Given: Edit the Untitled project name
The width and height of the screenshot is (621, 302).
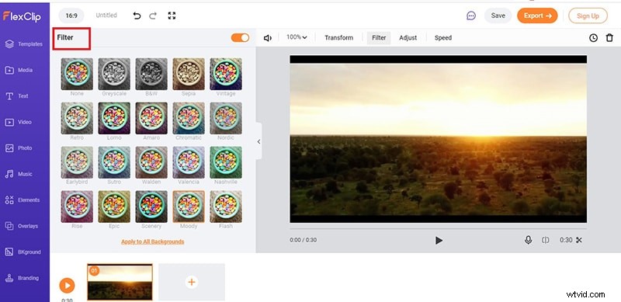Looking at the screenshot, I should point(106,16).
